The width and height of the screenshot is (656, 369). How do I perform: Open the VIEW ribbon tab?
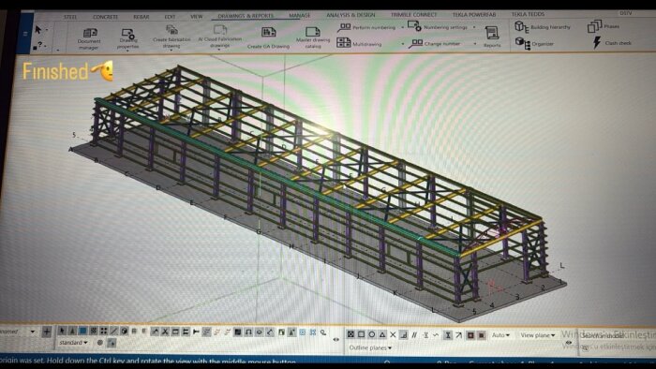pyautogui.click(x=196, y=17)
